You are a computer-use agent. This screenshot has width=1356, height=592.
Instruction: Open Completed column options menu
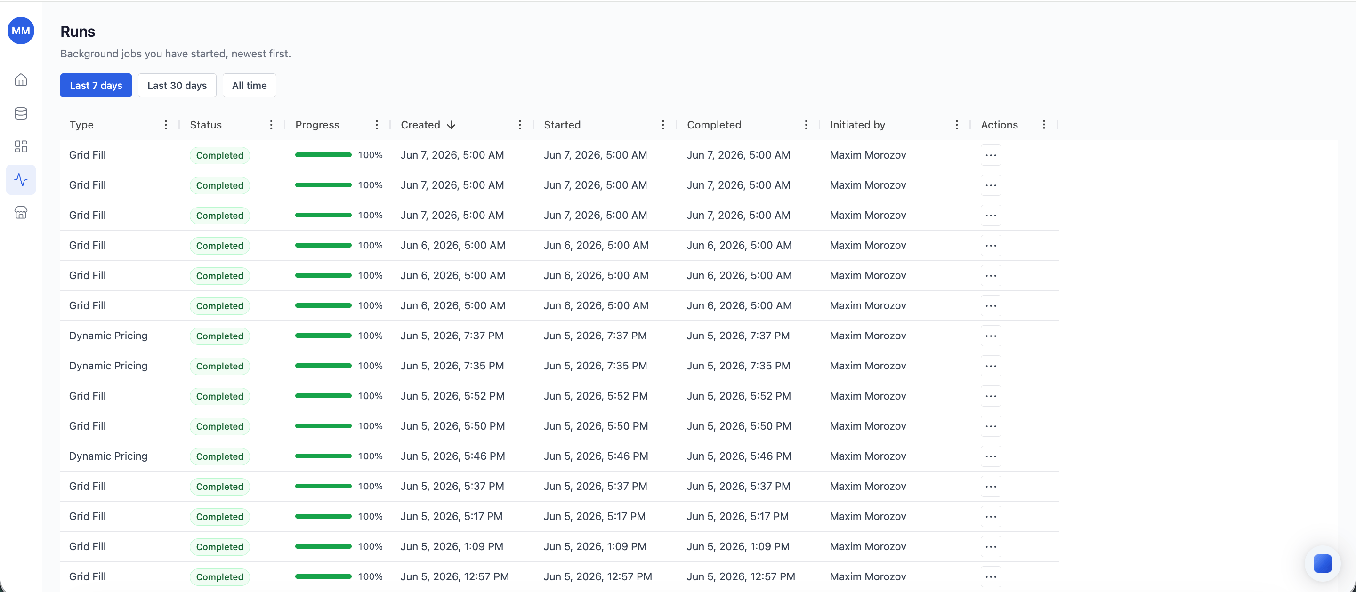pyautogui.click(x=806, y=125)
